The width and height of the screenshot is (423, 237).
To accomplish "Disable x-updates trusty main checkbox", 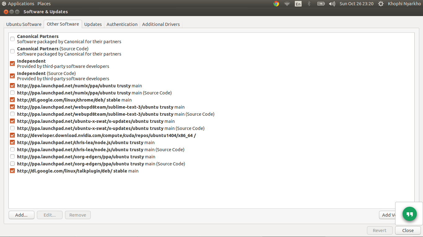I will (12, 121).
